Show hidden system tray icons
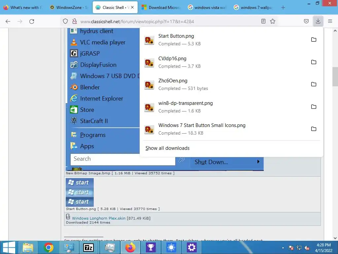The image size is (338, 254). pyautogui.click(x=283, y=248)
